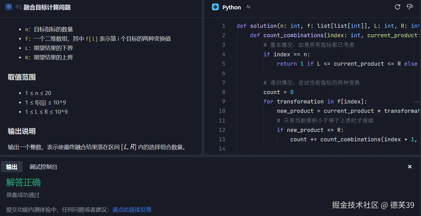The height and width of the screenshot is (216, 421).
Task: Switch language via swap arrows icon
Action: pyautogui.click(x=248, y=7)
